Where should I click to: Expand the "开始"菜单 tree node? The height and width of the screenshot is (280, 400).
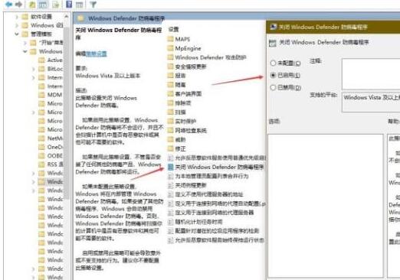(25, 43)
